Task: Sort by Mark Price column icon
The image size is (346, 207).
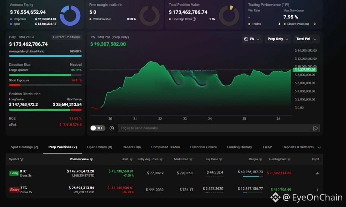Action: point(191,159)
